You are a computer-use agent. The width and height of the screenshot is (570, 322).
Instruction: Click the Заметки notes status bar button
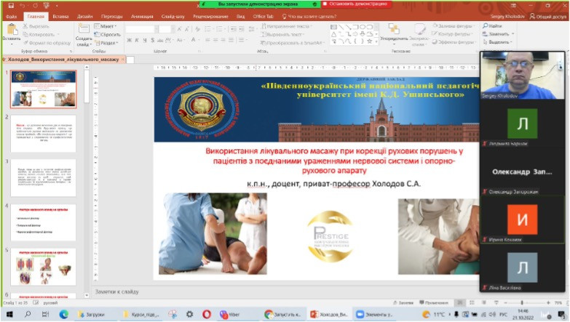tap(403, 302)
